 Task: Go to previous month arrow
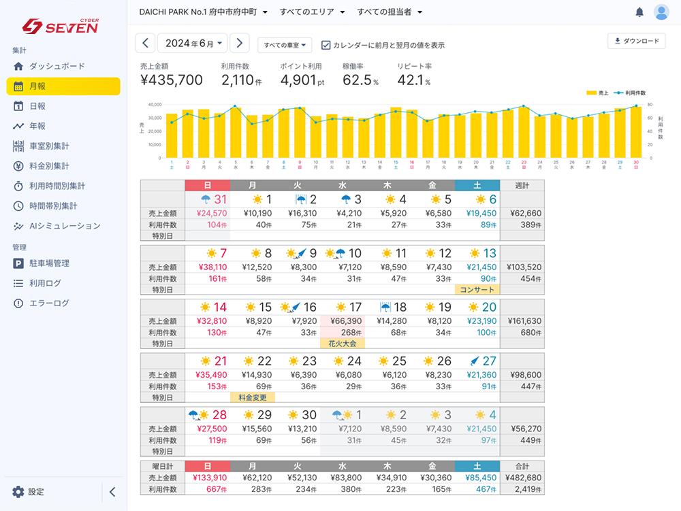pyautogui.click(x=145, y=44)
